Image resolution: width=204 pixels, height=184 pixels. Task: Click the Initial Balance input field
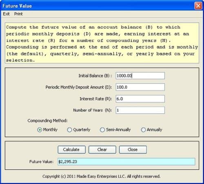point(140,76)
